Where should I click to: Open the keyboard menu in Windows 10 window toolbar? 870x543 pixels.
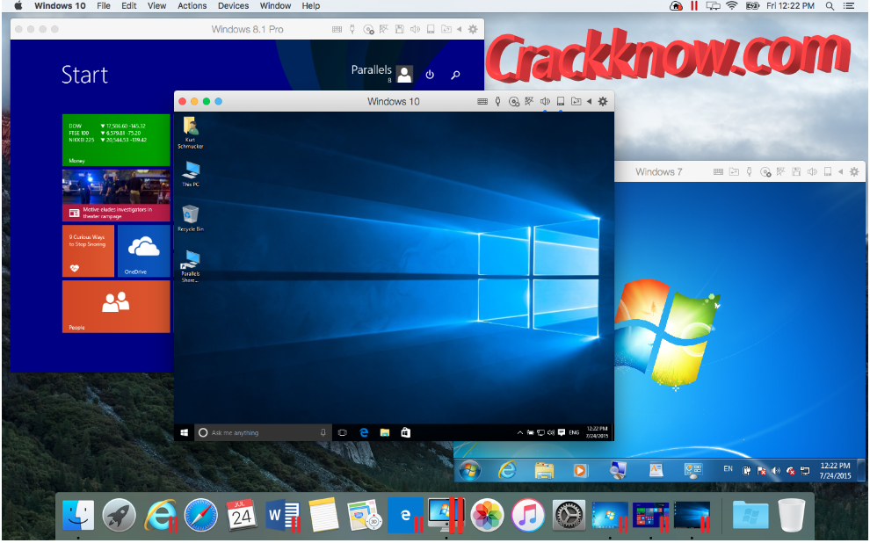[x=482, y=102]
